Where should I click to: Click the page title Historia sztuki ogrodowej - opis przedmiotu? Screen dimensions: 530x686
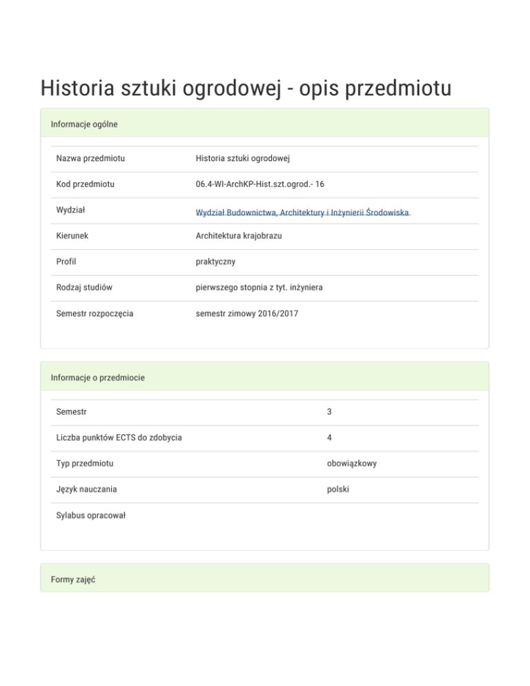coord(246,89)
